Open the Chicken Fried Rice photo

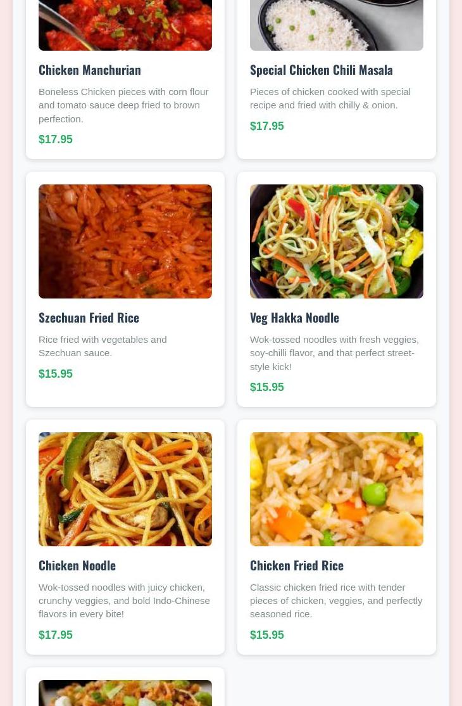(337, 489)
